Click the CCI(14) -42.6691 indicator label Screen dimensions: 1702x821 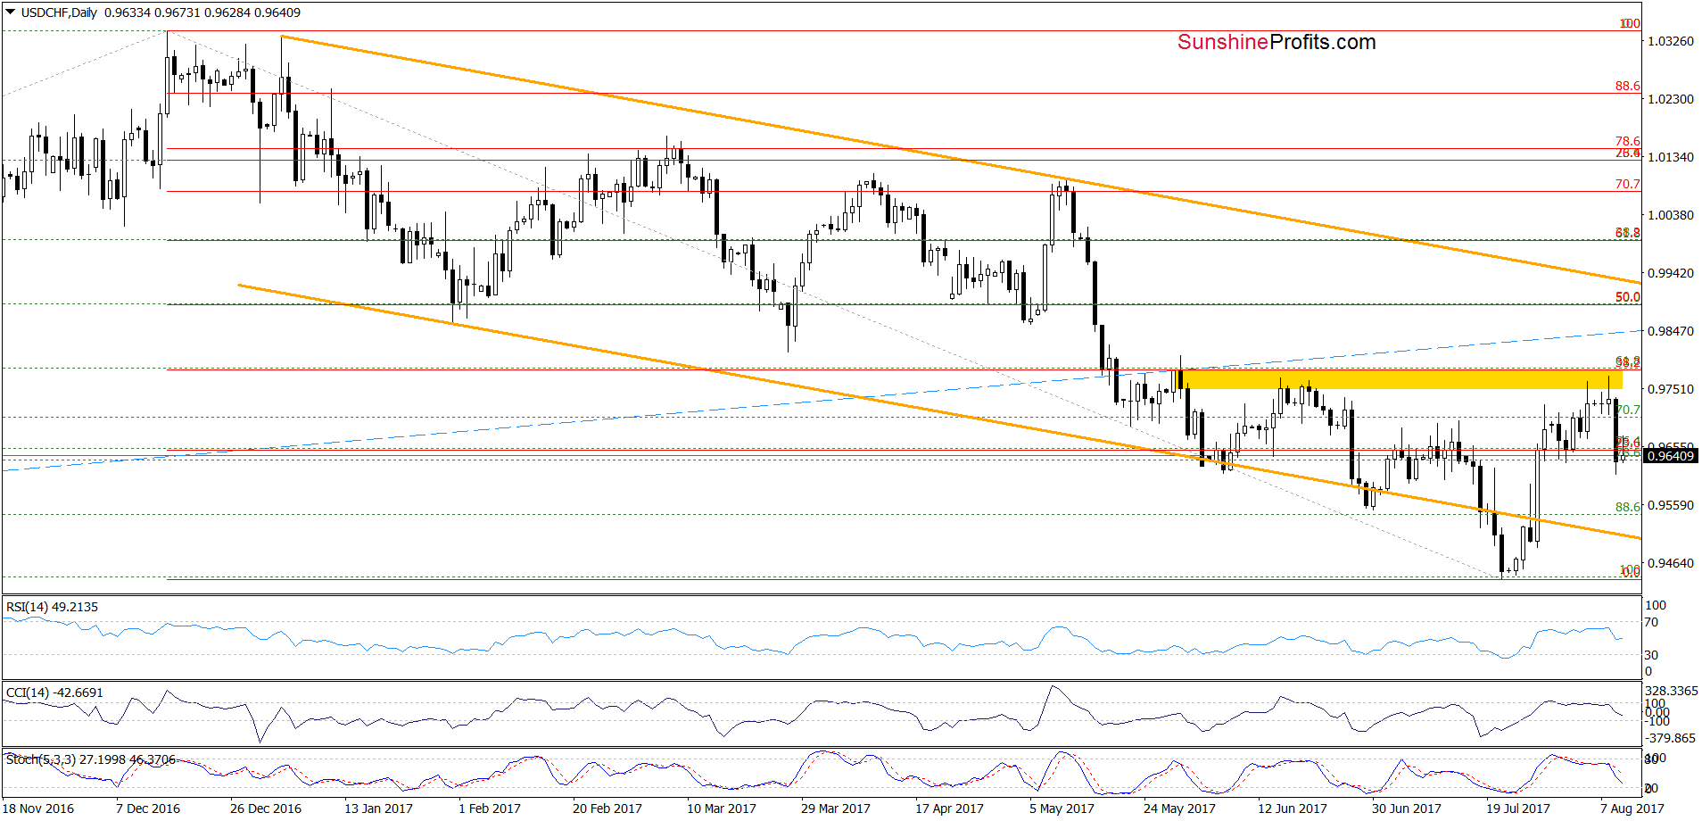[x=54, y=692]
